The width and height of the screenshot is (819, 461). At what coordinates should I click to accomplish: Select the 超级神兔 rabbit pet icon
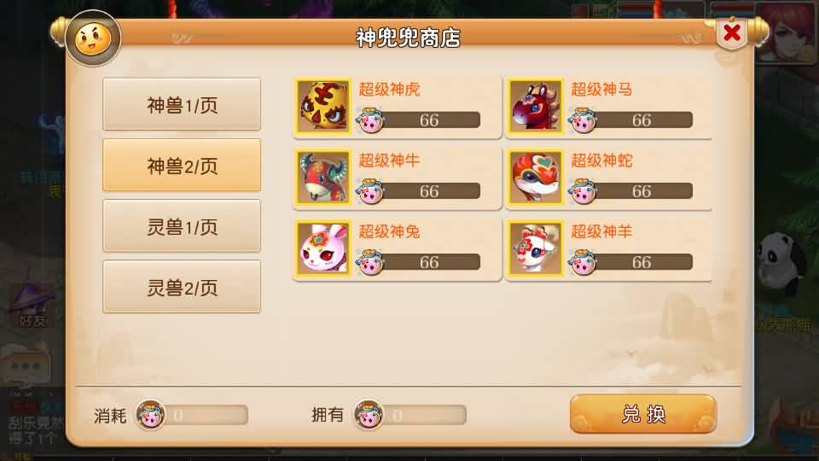coord(323,248)
